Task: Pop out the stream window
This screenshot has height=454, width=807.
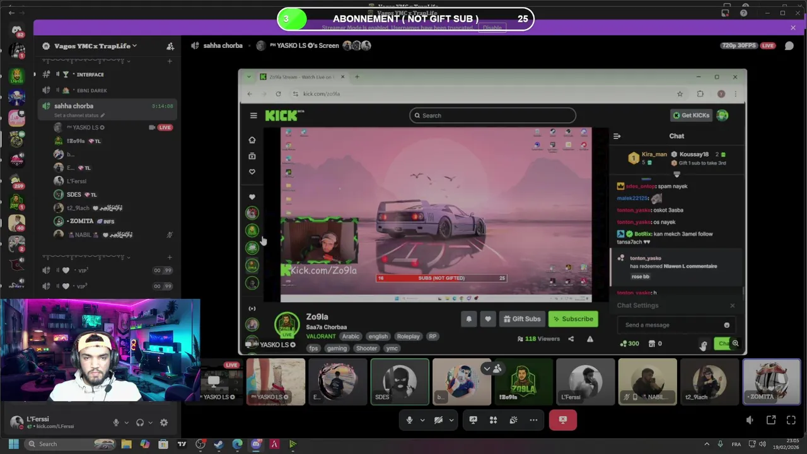Action: tap(770, 420)
